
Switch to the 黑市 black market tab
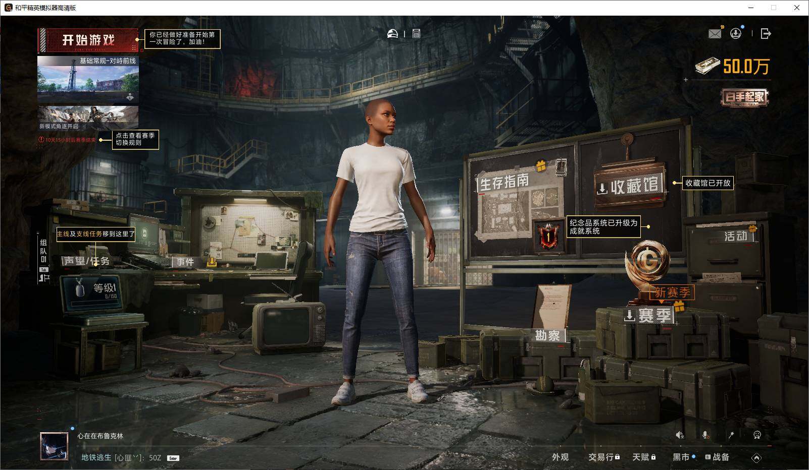click(x=681, y=457)
